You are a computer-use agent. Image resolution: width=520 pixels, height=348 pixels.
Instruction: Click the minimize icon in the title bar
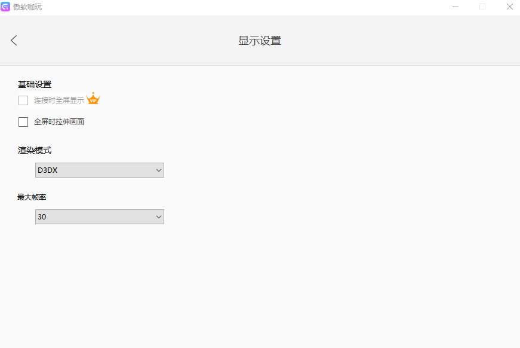click(x=456, y=7)
